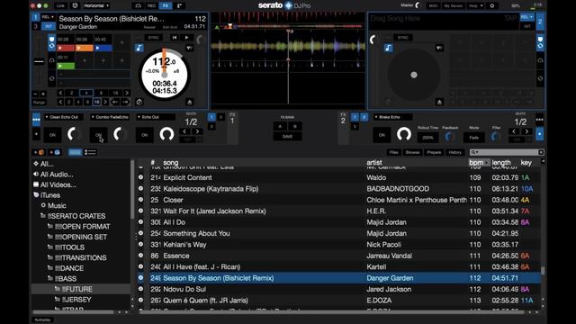Click the headphone cue icon in top bar
The image size is (576, 324).
(138, 5)
